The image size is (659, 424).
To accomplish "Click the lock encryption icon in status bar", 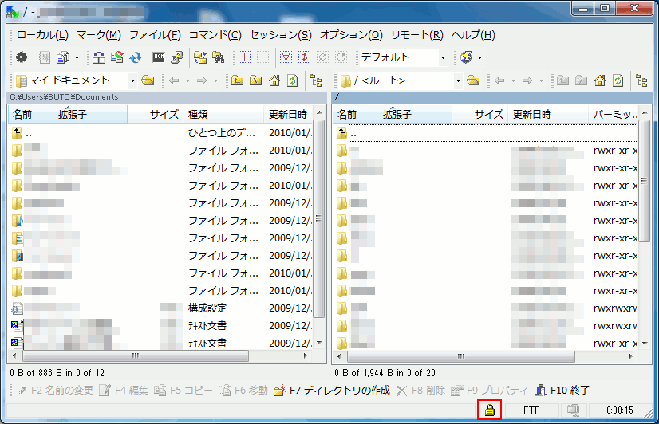I will pyautogui.click(x=489, y=410).
